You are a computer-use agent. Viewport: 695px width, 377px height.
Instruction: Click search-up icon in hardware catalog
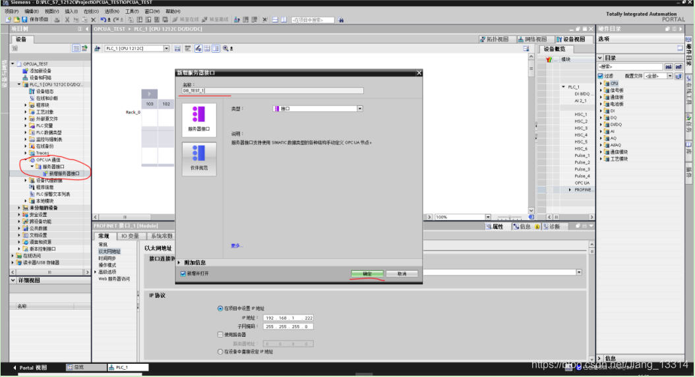(x=678, y=67)
